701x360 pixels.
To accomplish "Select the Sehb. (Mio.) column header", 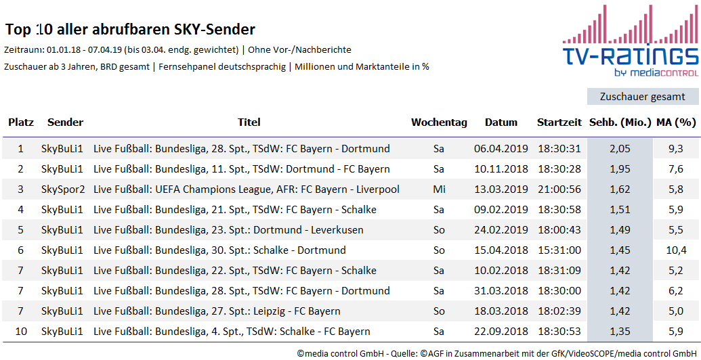I will (620, 122).
